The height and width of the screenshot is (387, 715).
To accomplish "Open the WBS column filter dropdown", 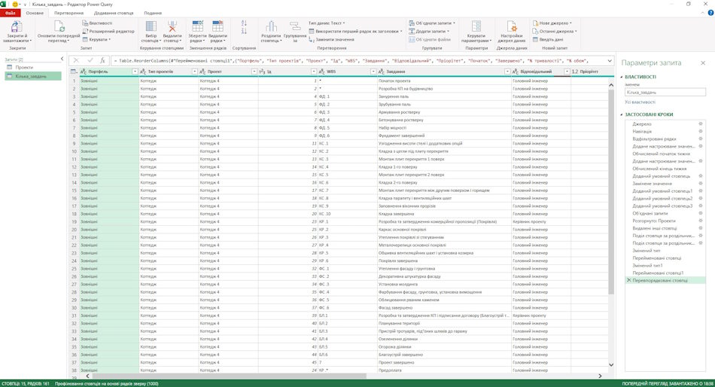I will [x=373, y=72].
